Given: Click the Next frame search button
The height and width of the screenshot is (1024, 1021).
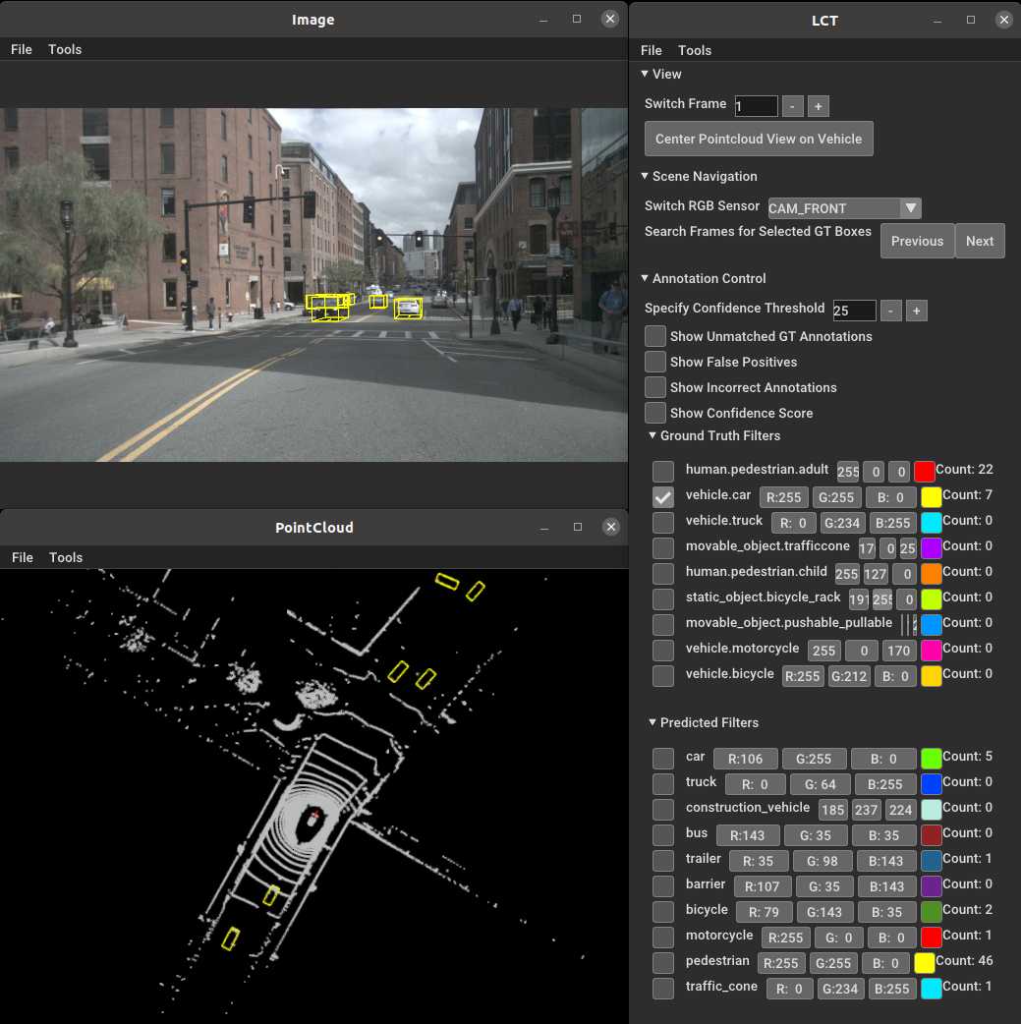Looking at the screenshot, I should coord(979,241).
